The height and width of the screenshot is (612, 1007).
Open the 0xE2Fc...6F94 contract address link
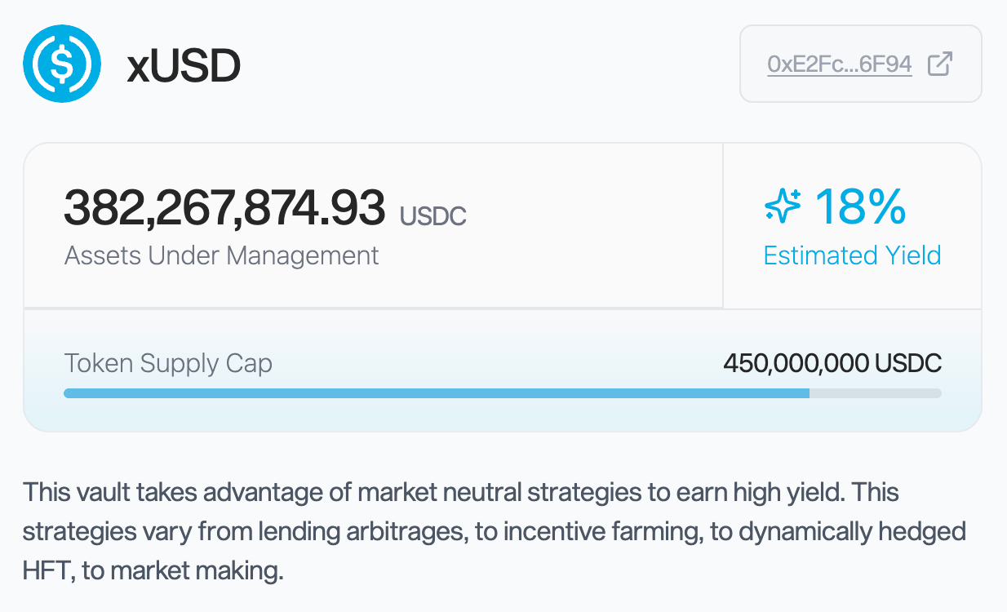[841, 63]
